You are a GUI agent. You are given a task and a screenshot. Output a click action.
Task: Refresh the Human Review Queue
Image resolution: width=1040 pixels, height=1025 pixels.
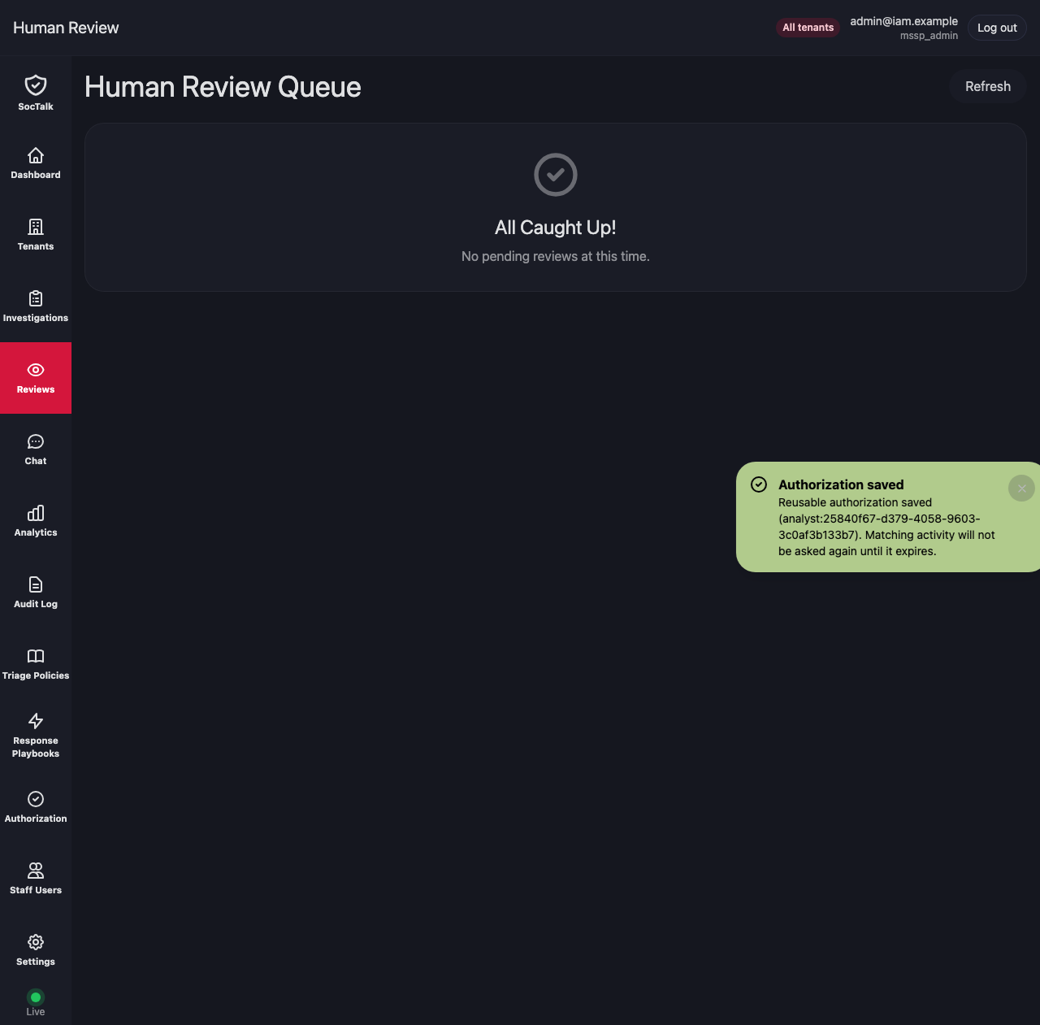[988, 87]
